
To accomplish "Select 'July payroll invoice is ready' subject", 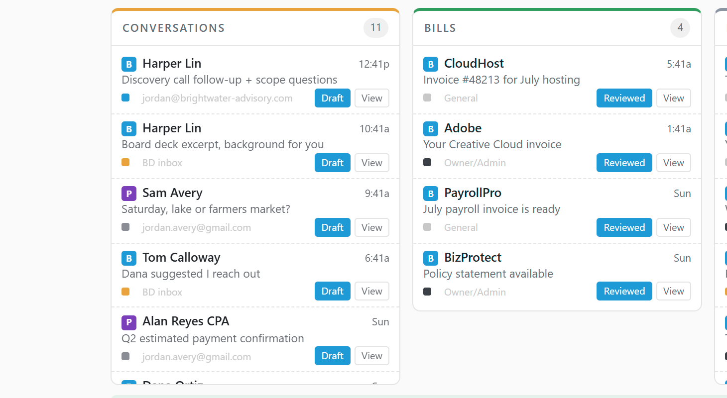I will point(491,209).
